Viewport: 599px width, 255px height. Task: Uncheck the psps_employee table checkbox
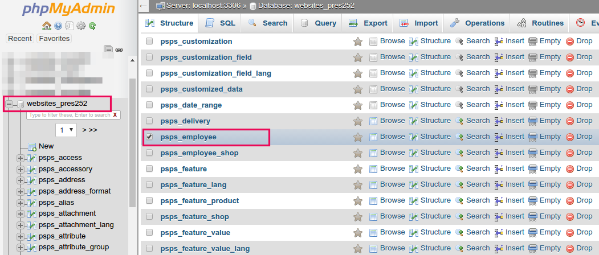[x=149, y=137]
